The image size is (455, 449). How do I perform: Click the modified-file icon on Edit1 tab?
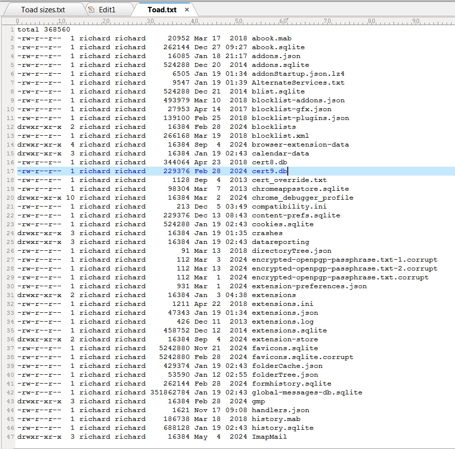click(x=91, y=10)
